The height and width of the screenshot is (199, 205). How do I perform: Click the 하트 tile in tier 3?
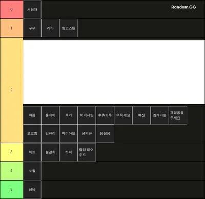tap(32, 152)
